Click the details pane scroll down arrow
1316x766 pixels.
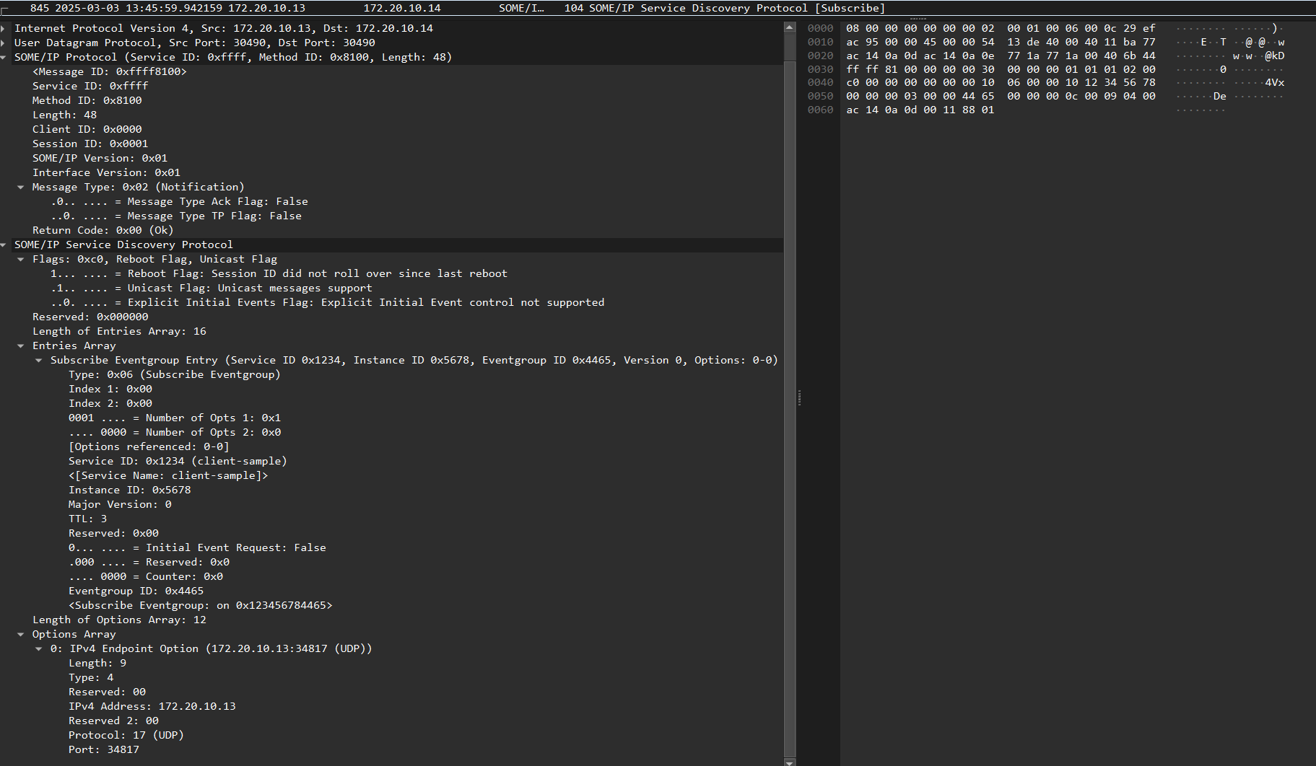click(789, 762)
